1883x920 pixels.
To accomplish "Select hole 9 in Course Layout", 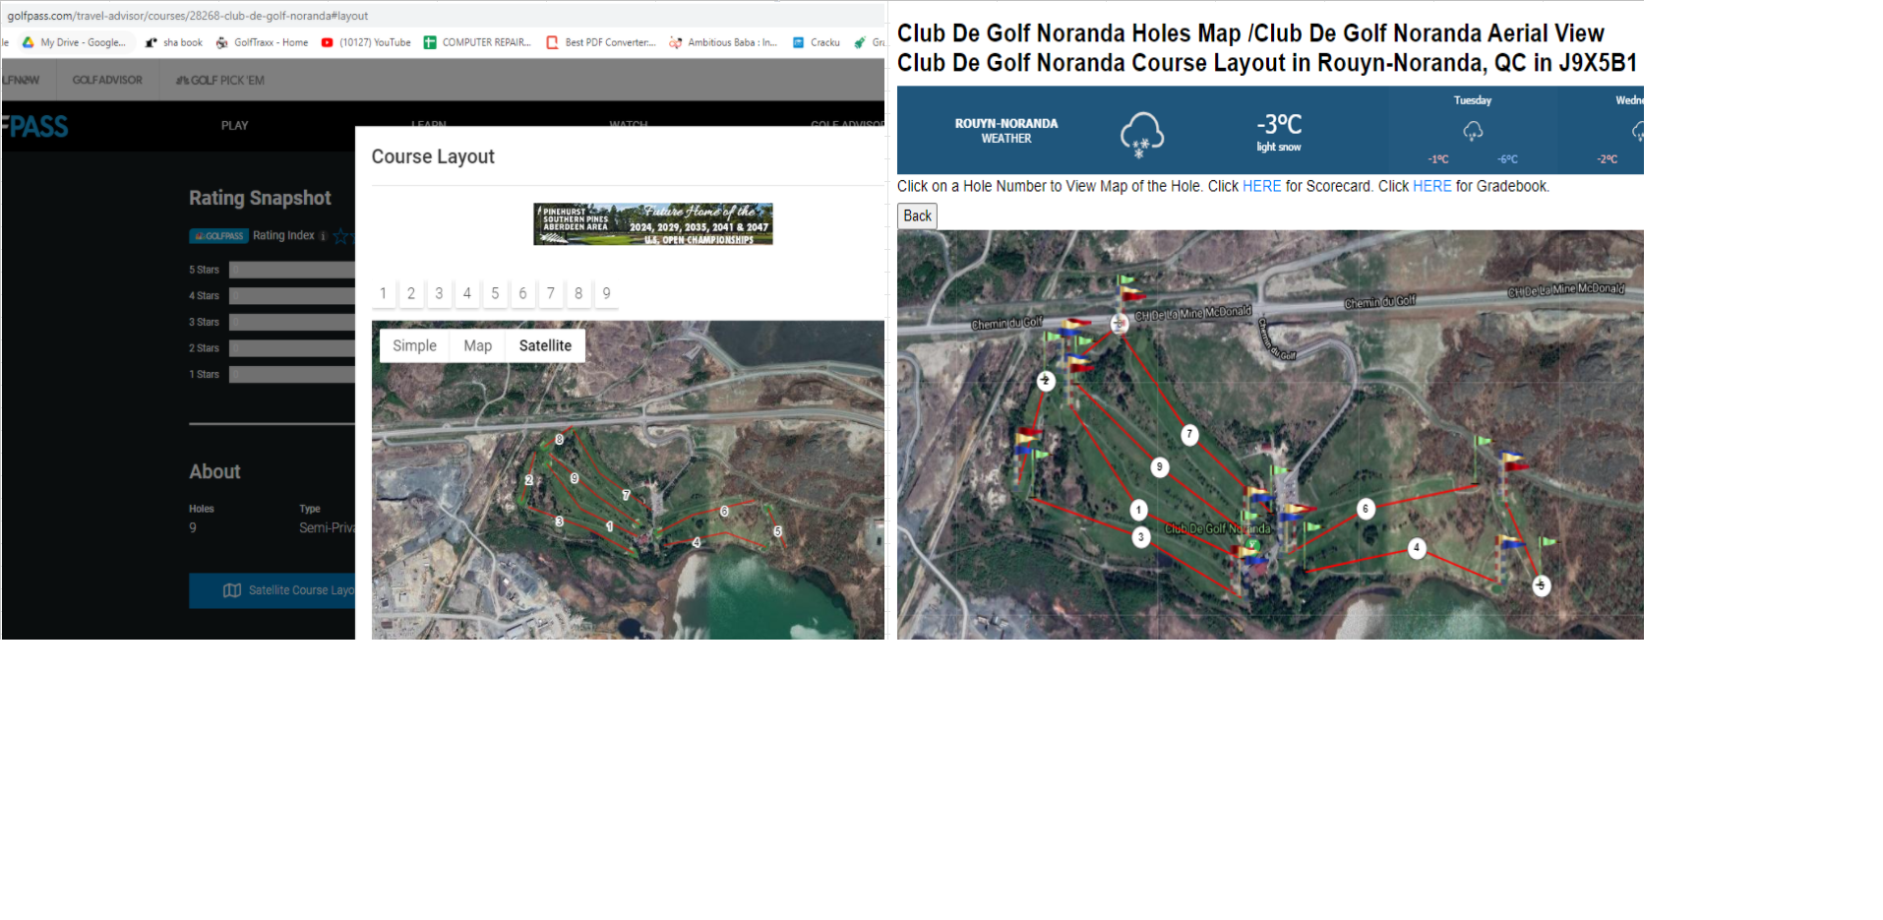I will pyautogui.click(x=607, y=293).
